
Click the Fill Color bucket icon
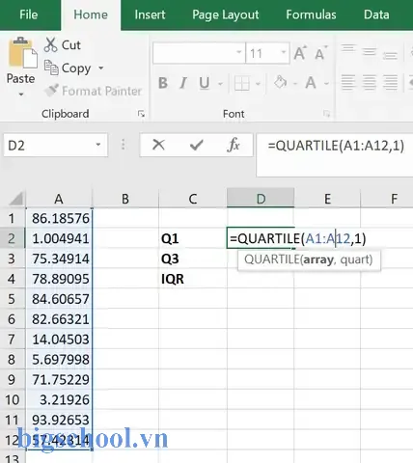click(x=280, y=82)
